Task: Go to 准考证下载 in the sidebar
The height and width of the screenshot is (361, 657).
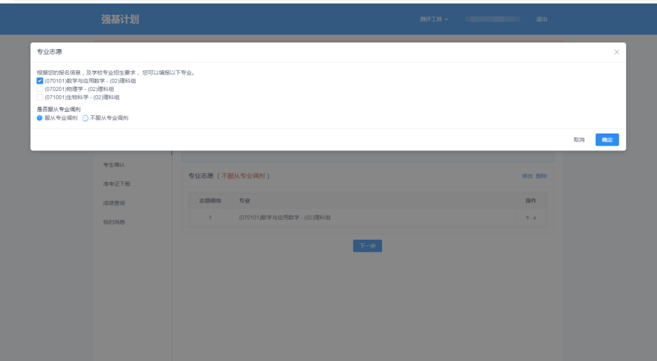Action: tap(116, 184)
